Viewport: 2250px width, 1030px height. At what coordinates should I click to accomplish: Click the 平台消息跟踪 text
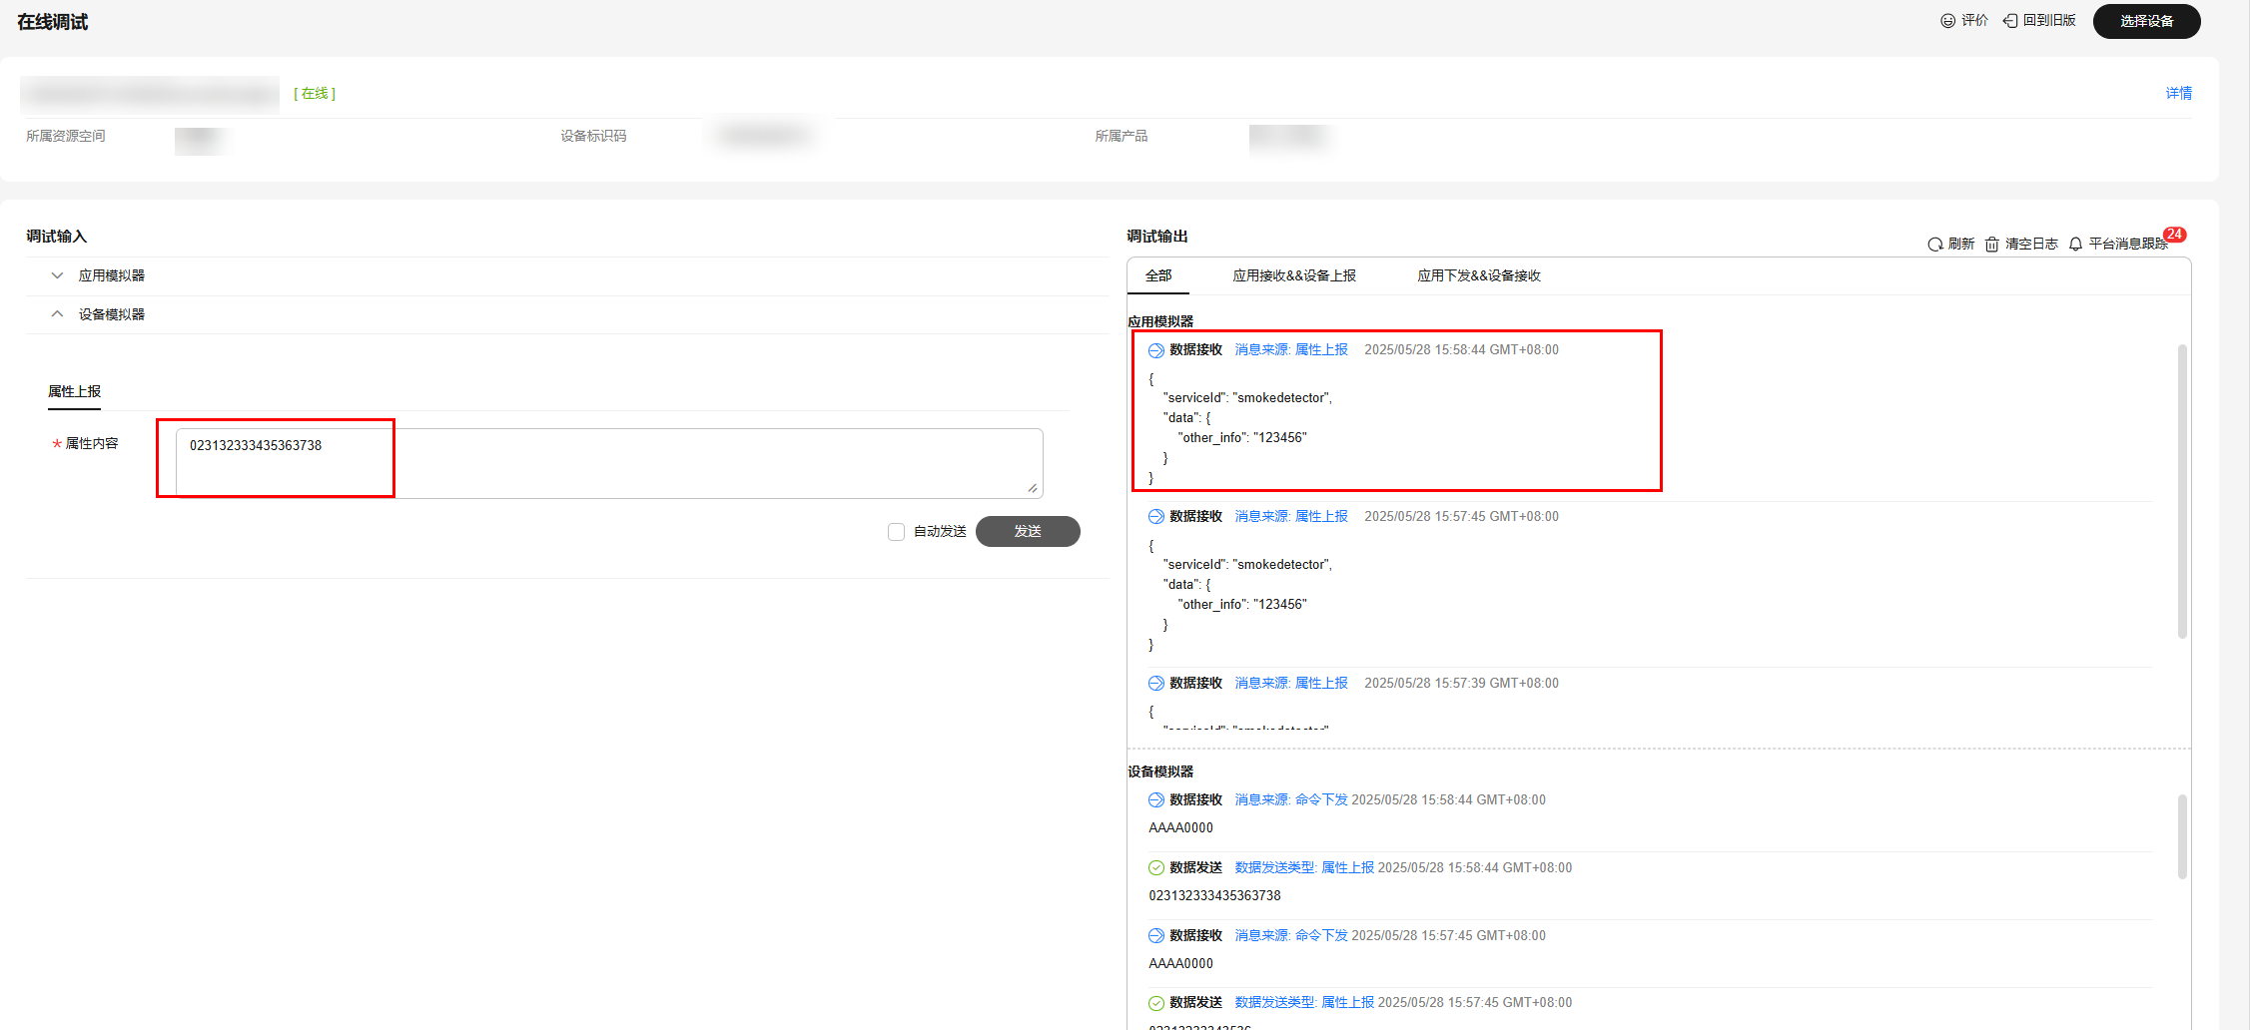coord(2128,244)
